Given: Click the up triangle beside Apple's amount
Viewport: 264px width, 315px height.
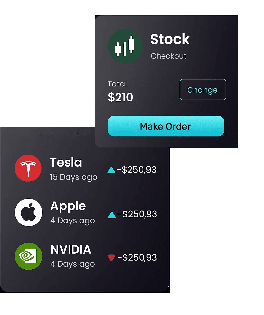Looking at the screenshot, I should pyautogui.click(x=112, y=215).
